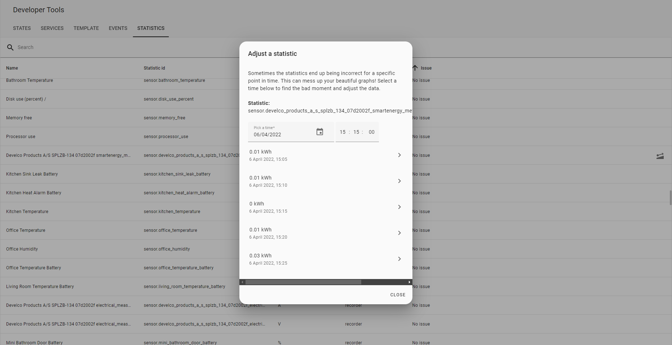The image size is (672, 345).
Task: Select the Bathroom Temperature row name
Action: pos(30,80)
